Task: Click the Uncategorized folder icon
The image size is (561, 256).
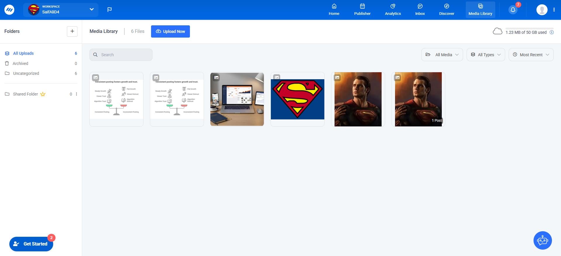Action: point(7,73)
